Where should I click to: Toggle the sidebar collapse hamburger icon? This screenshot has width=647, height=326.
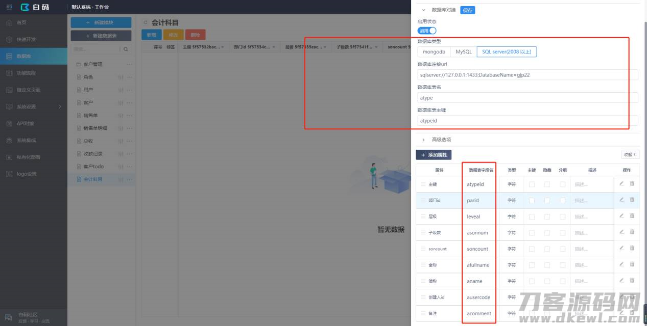coord(9,7)
